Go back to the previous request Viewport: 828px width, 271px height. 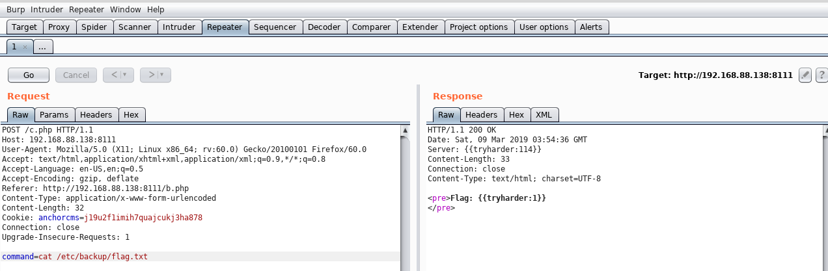(x=114, y=75)
